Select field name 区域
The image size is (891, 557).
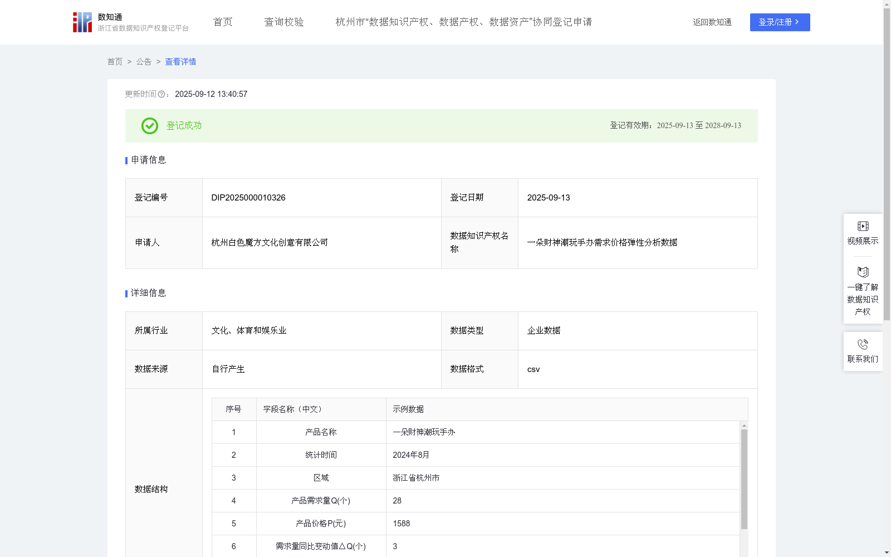coord(321,478)
